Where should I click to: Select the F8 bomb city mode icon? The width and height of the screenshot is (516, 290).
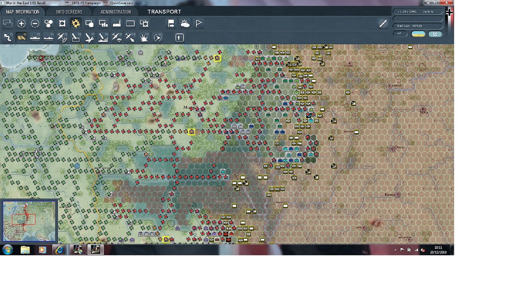103,37
